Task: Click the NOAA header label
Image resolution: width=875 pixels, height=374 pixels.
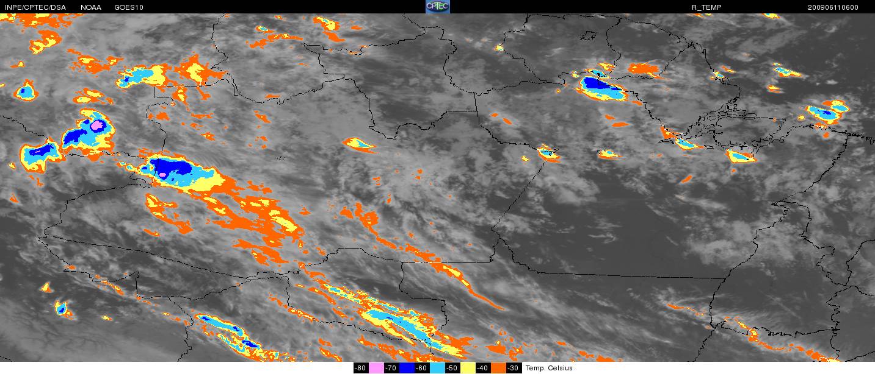Action: pos(91,7)
